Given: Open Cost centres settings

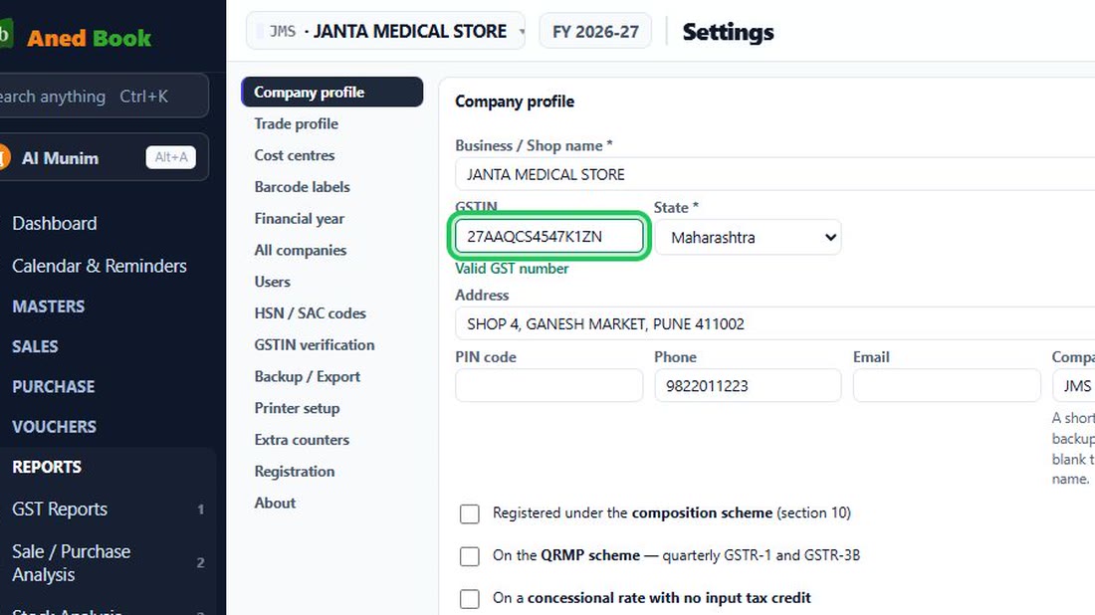Looking at the screenshot, I should click(294, 155).
